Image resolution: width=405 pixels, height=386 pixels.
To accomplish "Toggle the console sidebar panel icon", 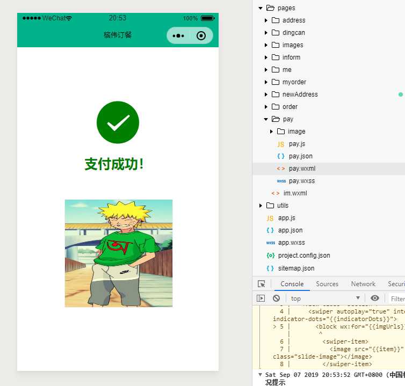I will coord(261,298).
